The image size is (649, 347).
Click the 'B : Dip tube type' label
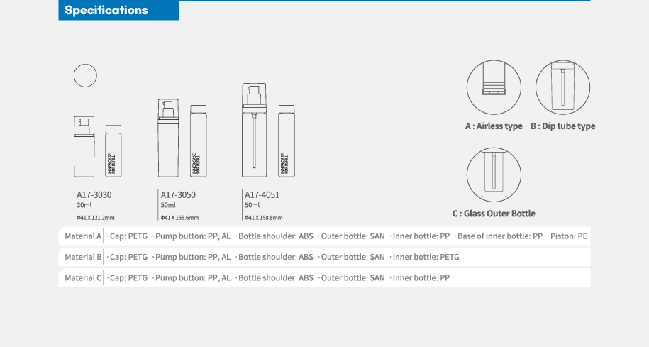coord(563,126)
